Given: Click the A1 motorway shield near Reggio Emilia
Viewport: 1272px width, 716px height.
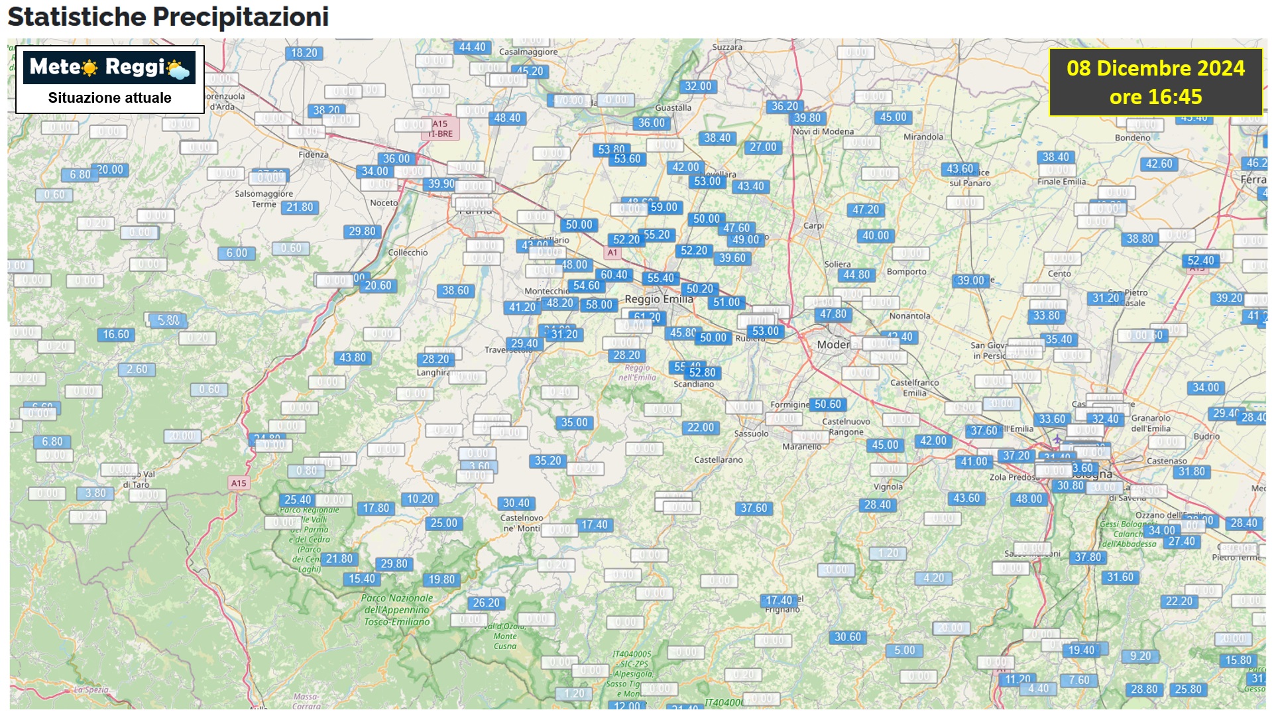Looking at the screenshot, I should [612, 253].
